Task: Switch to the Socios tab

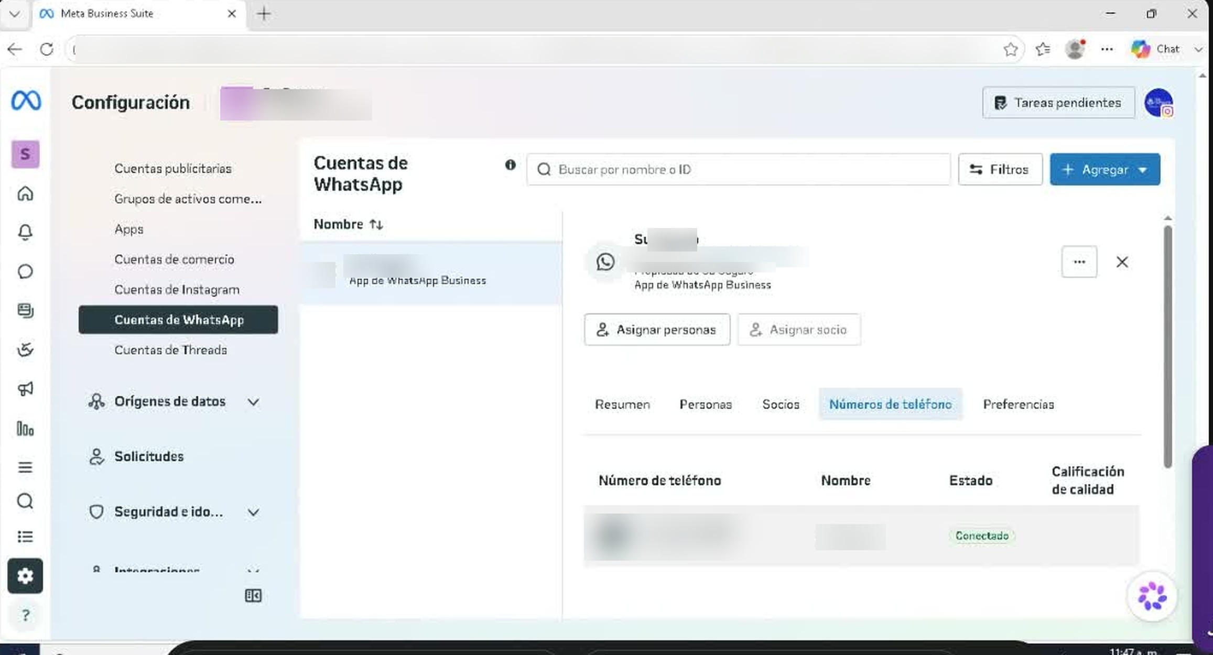Action: (781, 405)
